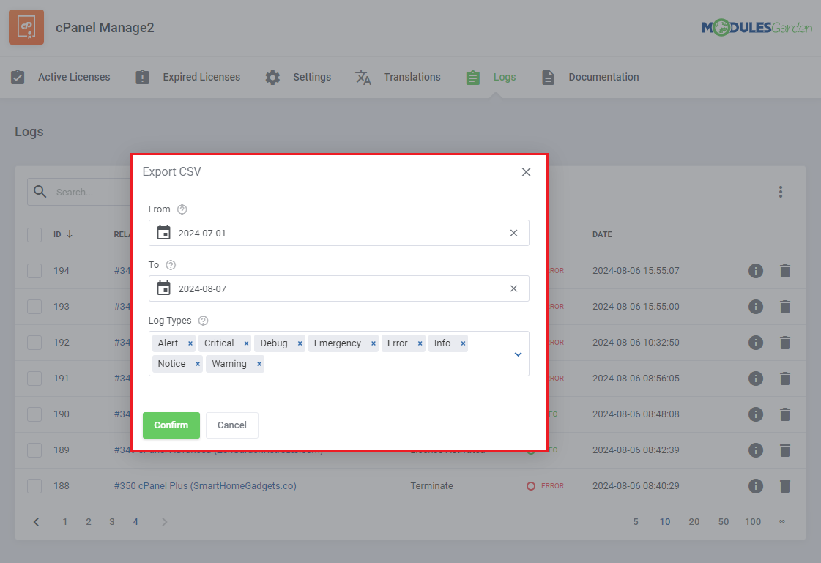Sort by the ID column arrow
821x563 pixels.
tap(69, 234)
